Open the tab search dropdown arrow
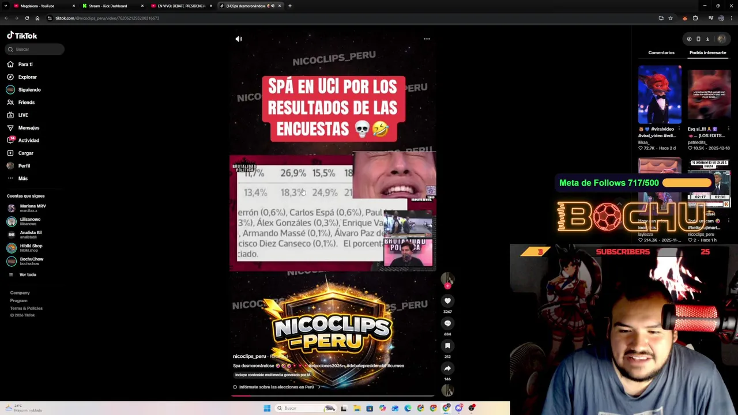The height and width of the screenshot is (415, 738). point(5,6)
